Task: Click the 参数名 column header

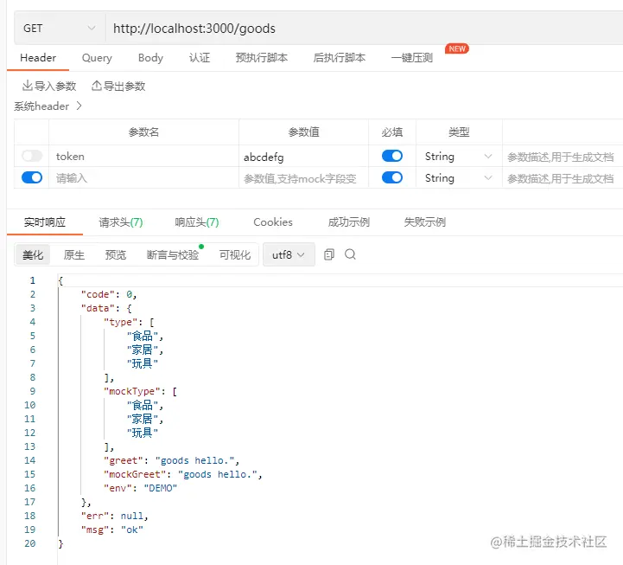Action: 143,132
